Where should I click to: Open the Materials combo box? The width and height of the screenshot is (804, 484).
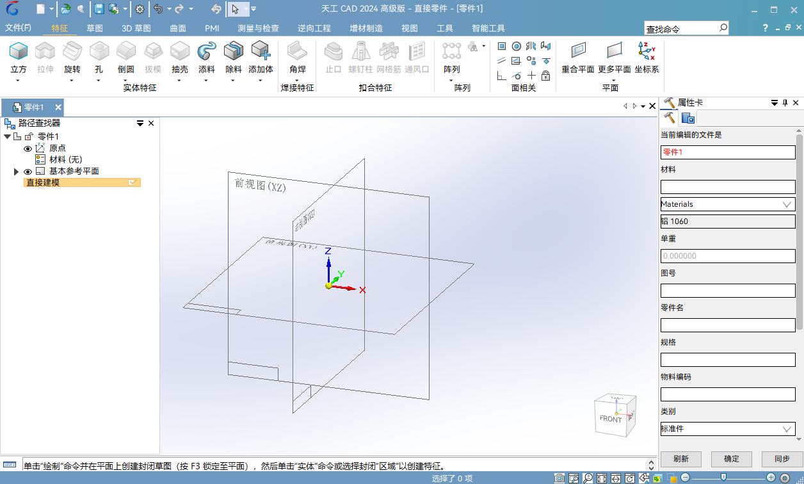(x=728, y=204)
